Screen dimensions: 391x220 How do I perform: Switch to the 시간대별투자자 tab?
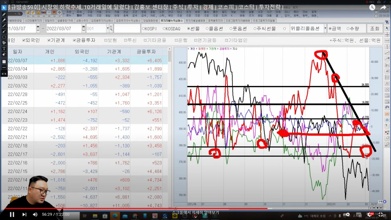point(34,21)
